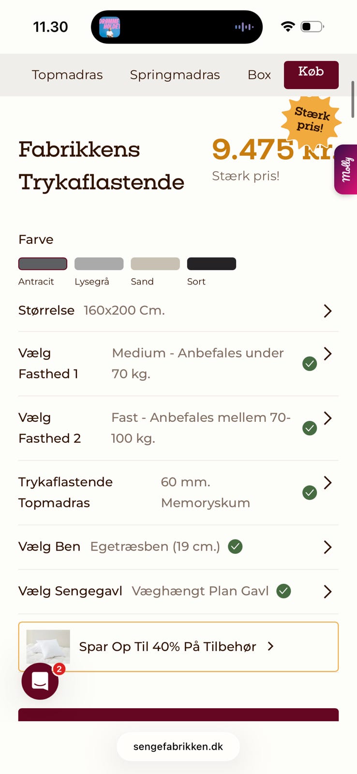Tap the green checkmark beside Egetræsben
Viewport: 357px width, 774px height.
(235, 547)
